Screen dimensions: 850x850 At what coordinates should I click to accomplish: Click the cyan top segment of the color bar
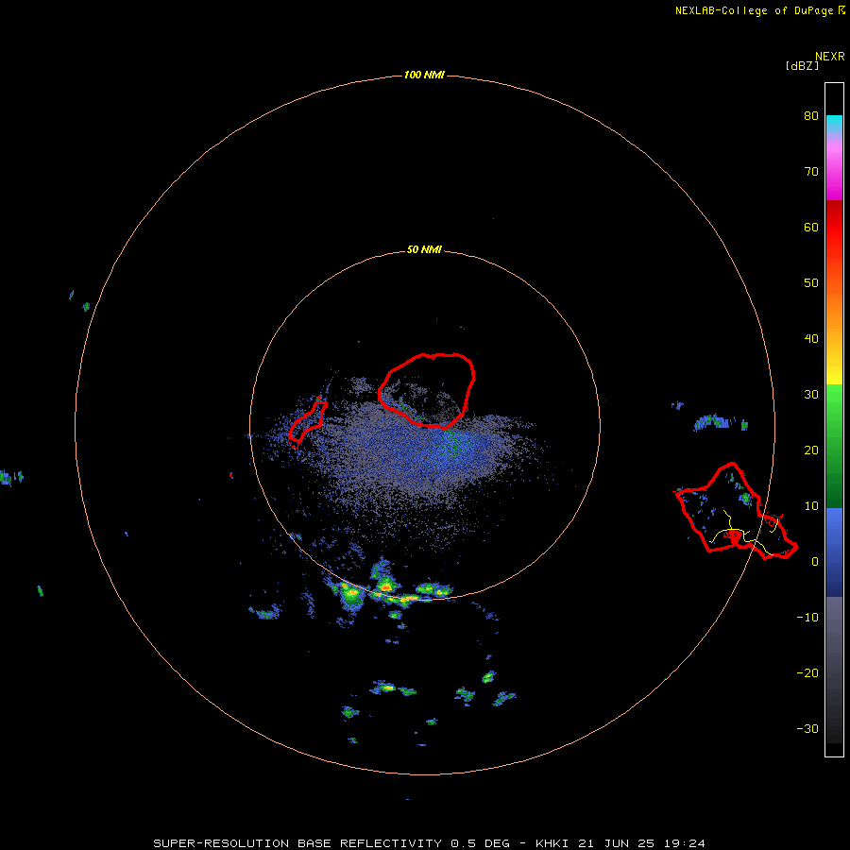pyautogui.click(x=834, y=124)
